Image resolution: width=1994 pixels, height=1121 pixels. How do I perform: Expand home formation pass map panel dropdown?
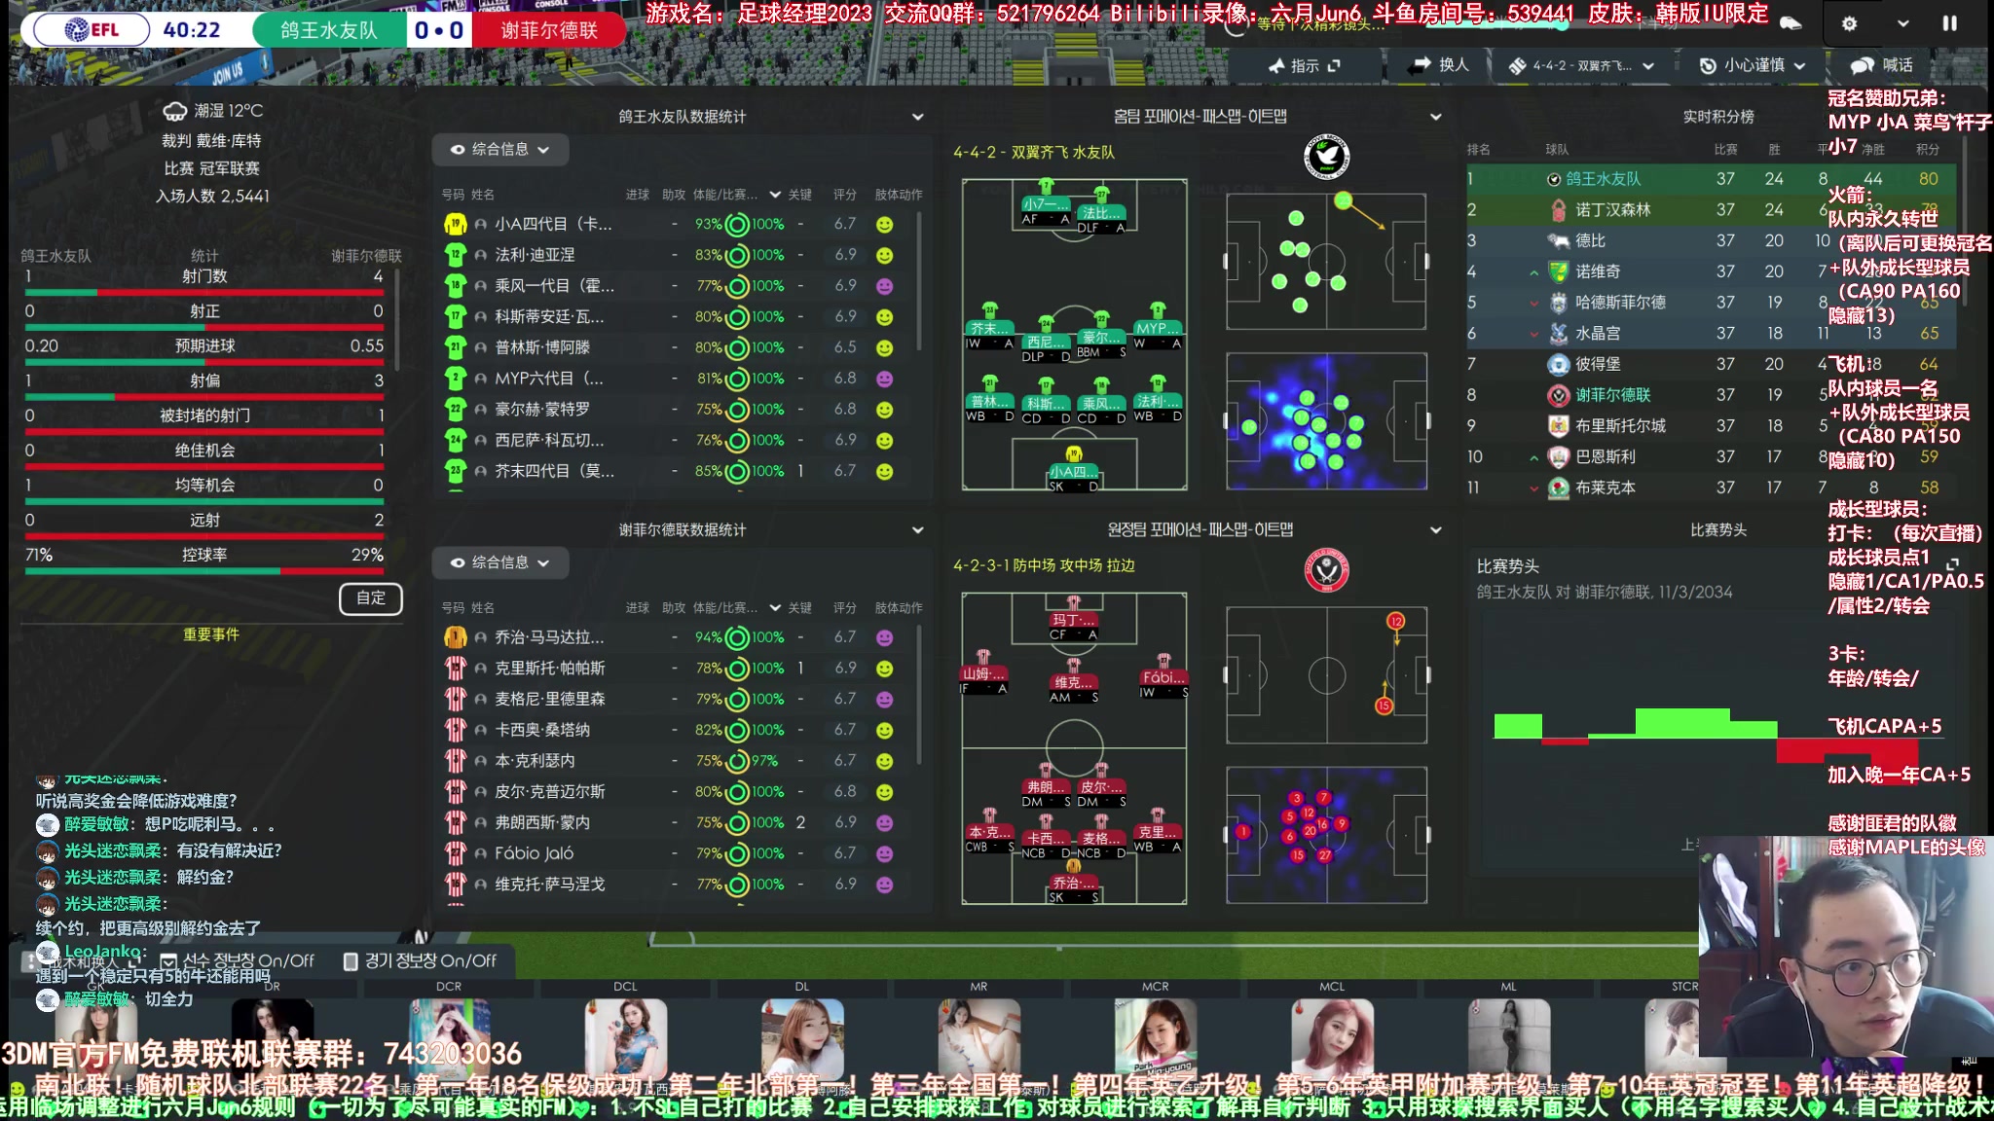click(x=1435, y=117)
